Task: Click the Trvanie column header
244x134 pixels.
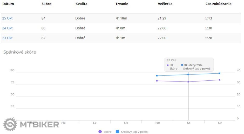Action: (122, 4)
